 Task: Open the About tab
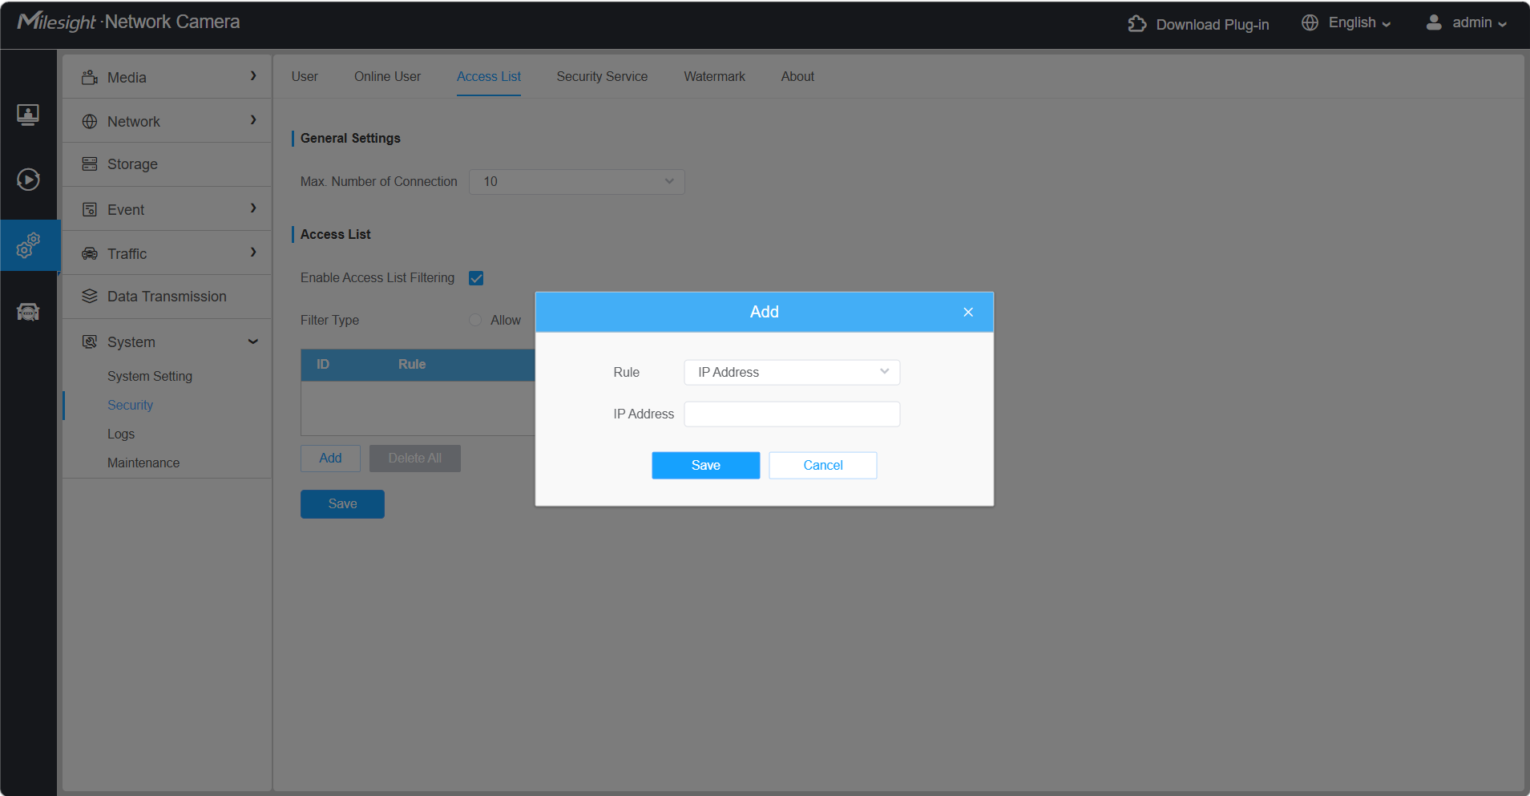click(797, 76)
